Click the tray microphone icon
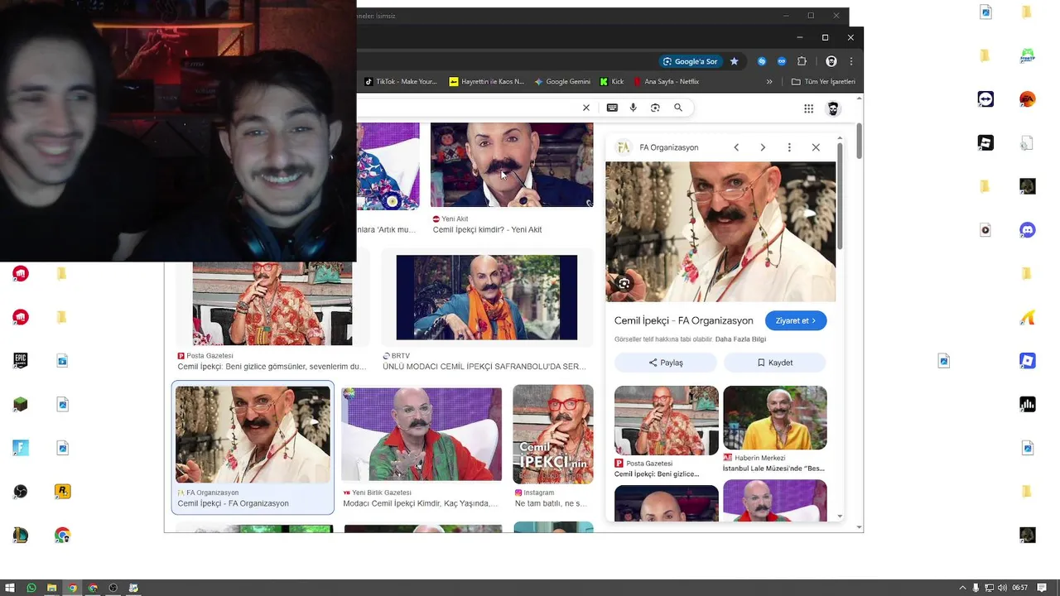The width and height of the screenshot is (1060, 596). (x=976, y=588)
